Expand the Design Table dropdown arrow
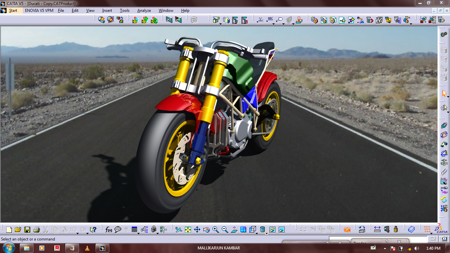The image size is (450, 253). tap(138, 233)
